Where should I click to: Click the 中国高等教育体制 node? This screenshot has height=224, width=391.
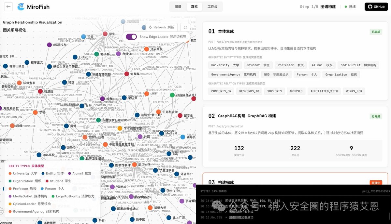105,144
